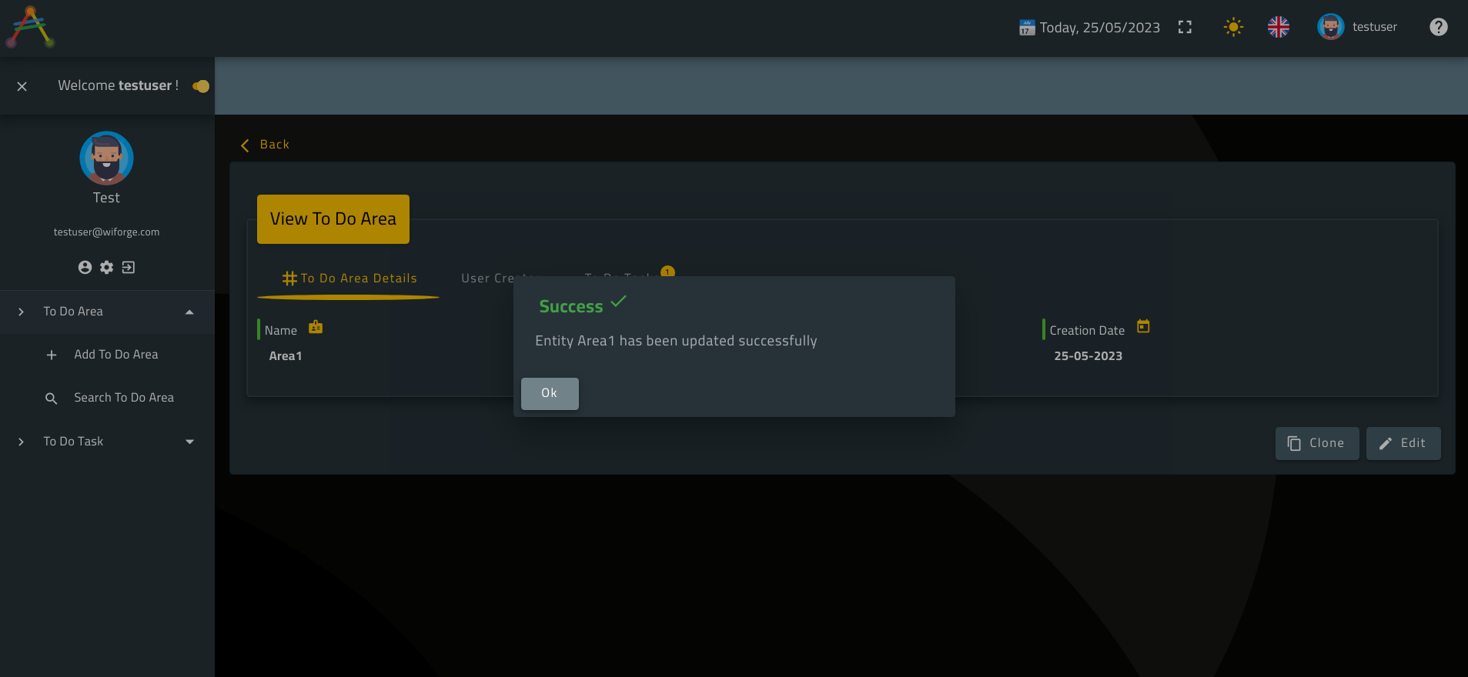Open language selector UK flag
Screen dimensions: 1468x677
pos(1279,27)
